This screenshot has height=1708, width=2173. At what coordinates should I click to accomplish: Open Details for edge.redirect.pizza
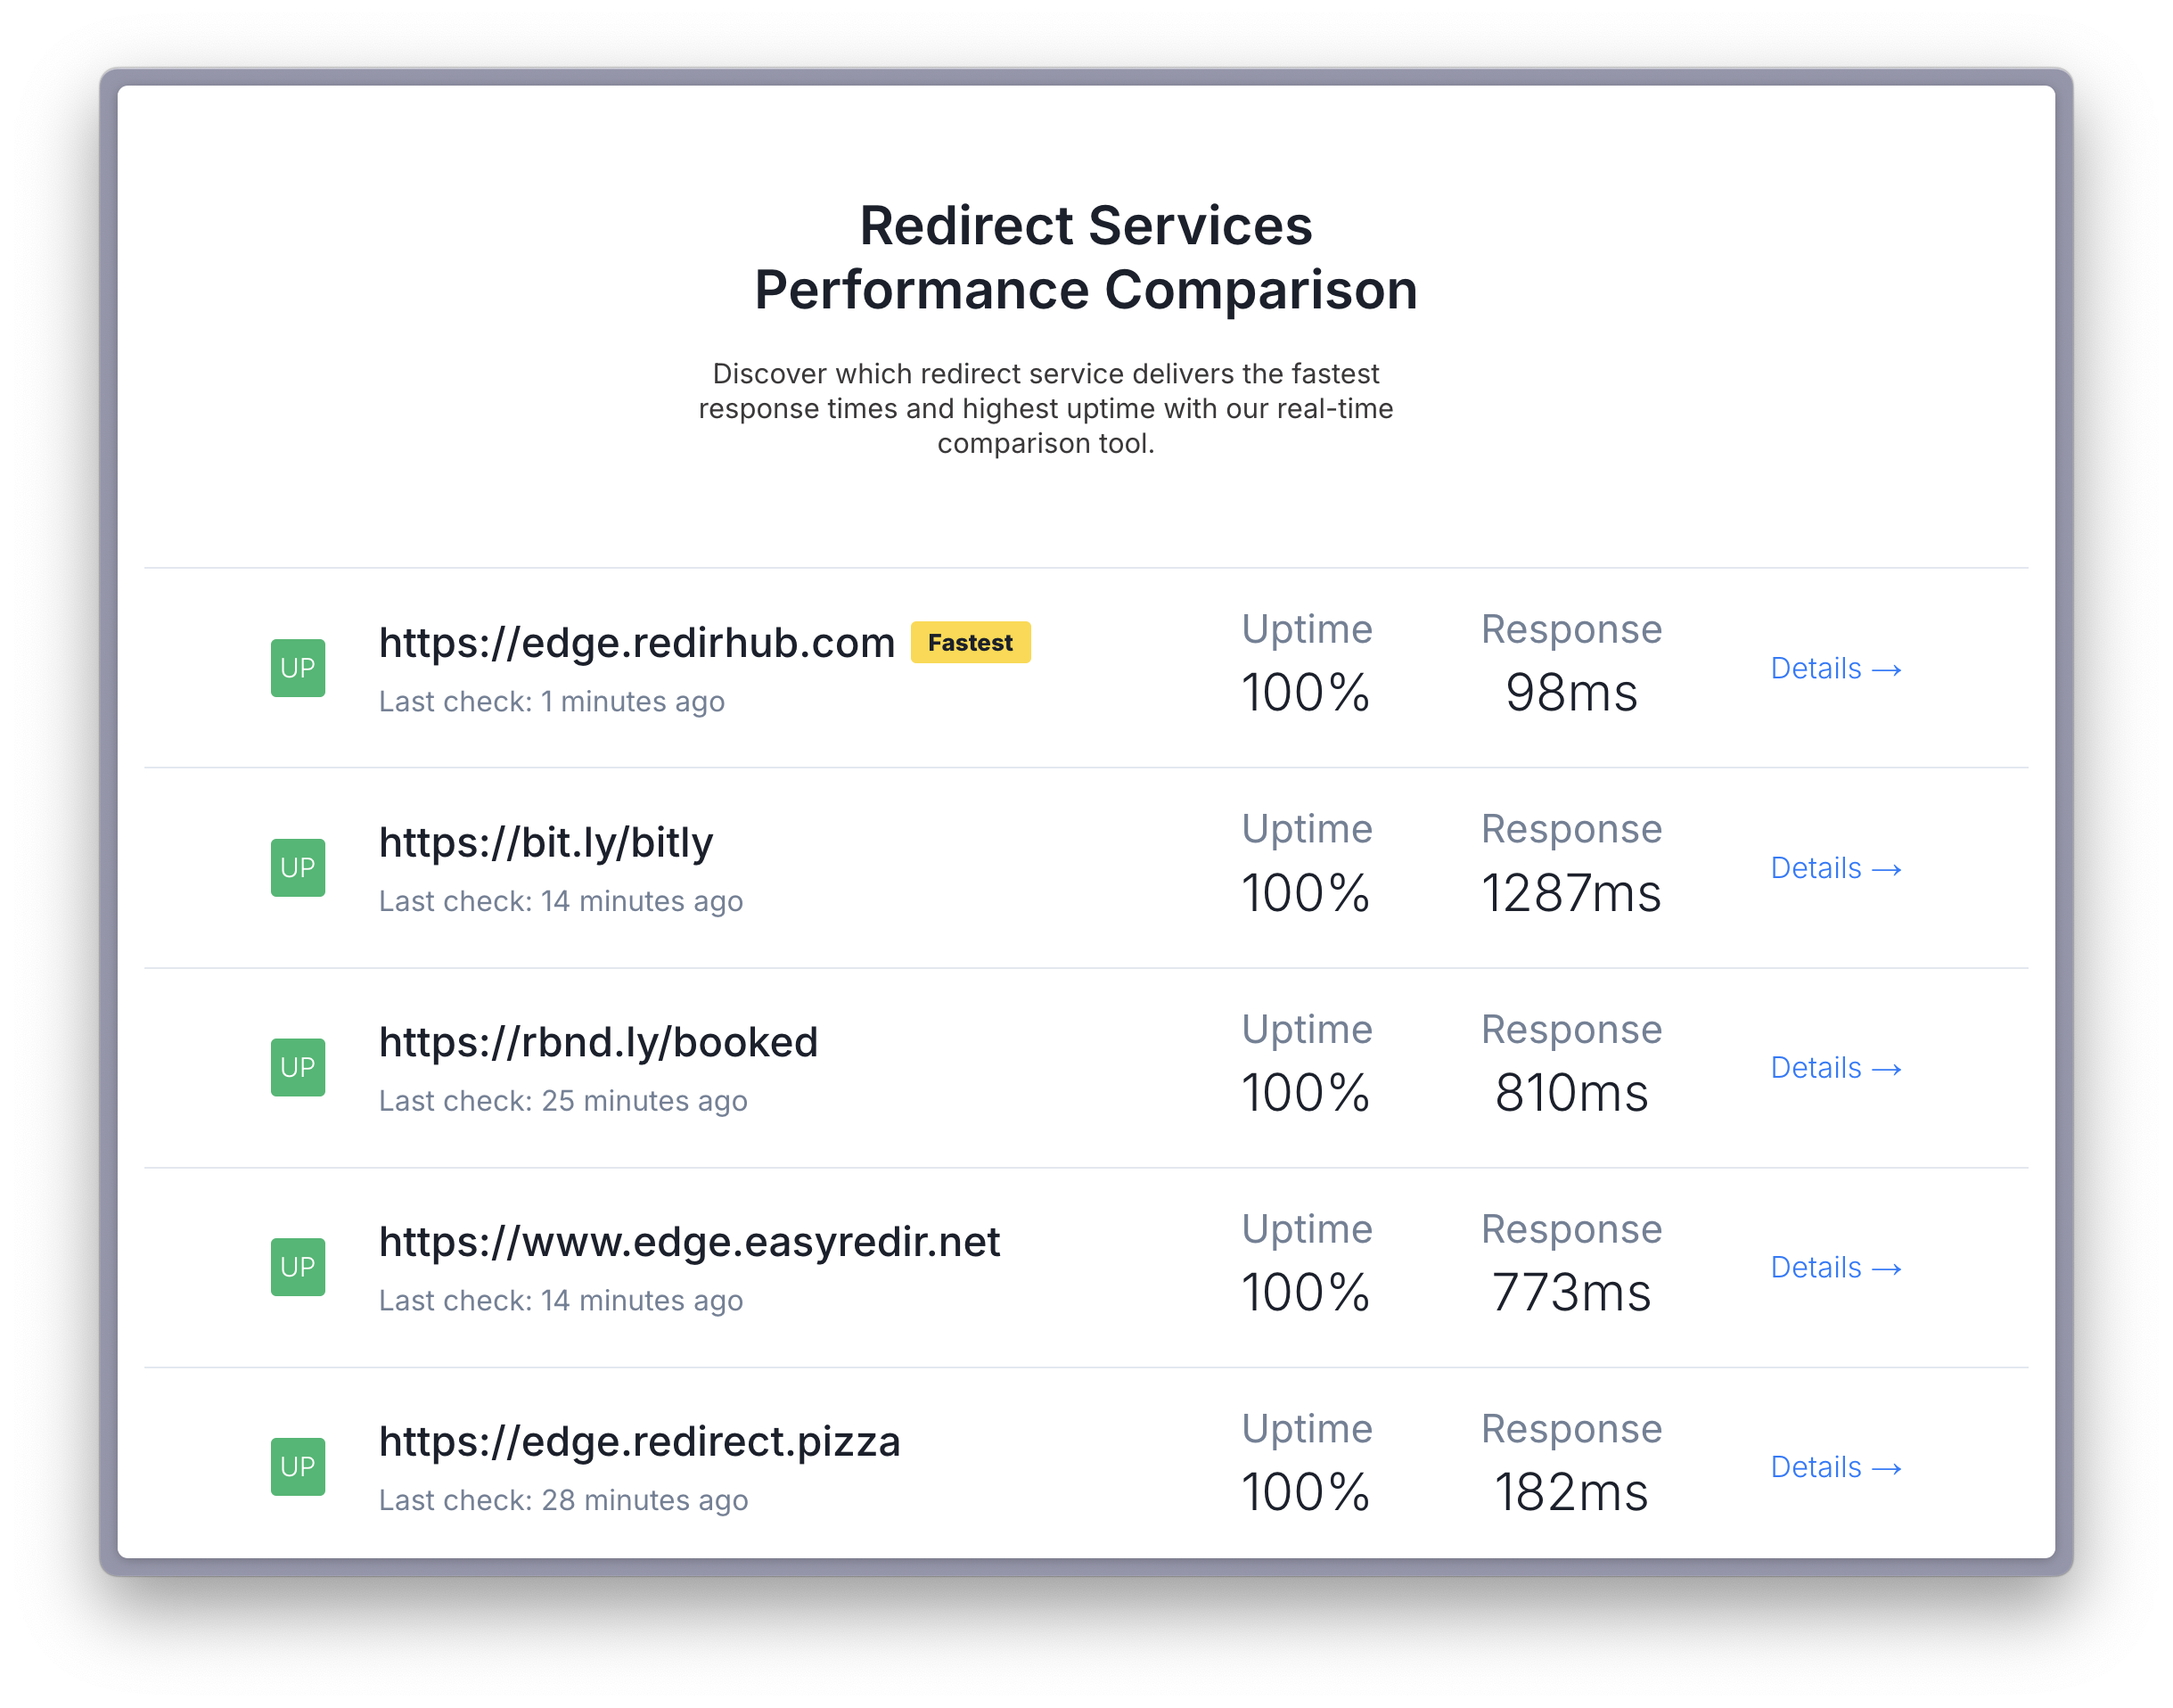pyautogui.click(x=1836, y=1467)
